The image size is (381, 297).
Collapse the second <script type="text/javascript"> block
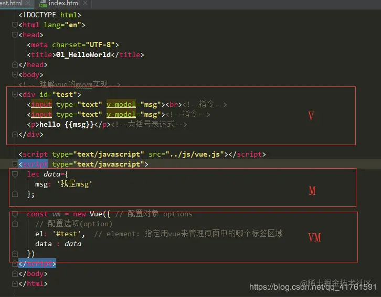(15, 164)
